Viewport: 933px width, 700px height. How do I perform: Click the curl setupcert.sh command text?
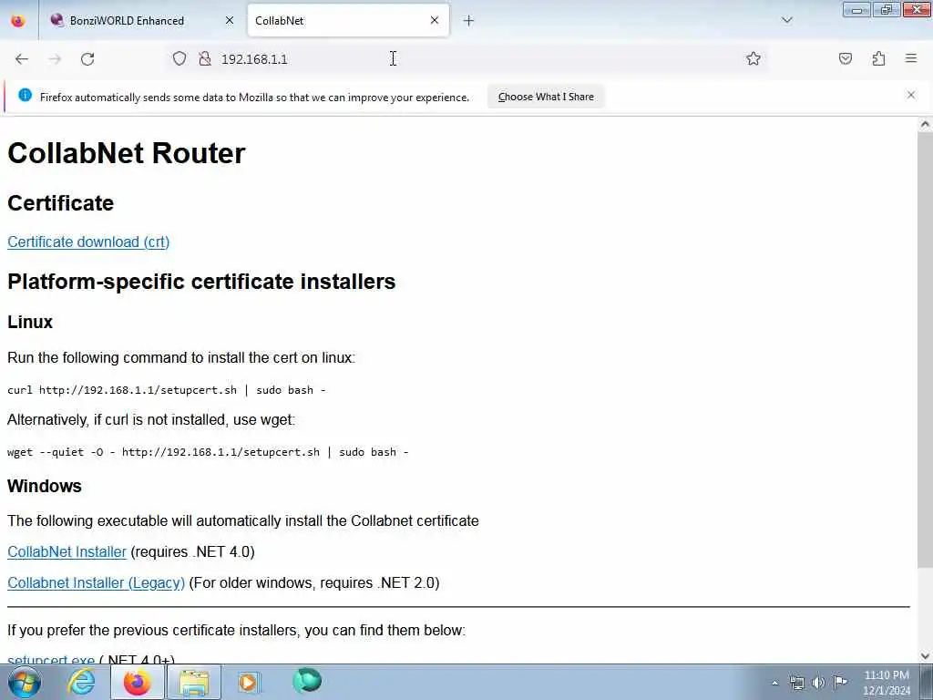167,390
